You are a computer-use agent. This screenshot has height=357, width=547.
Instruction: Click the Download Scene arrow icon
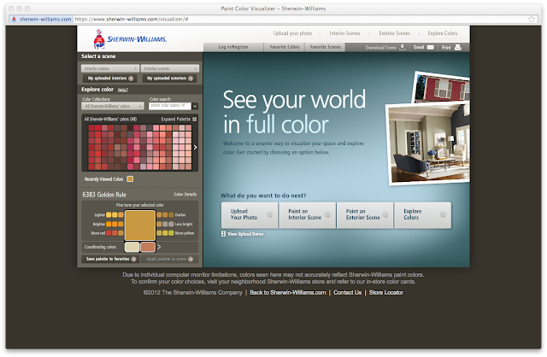(403, 47)
